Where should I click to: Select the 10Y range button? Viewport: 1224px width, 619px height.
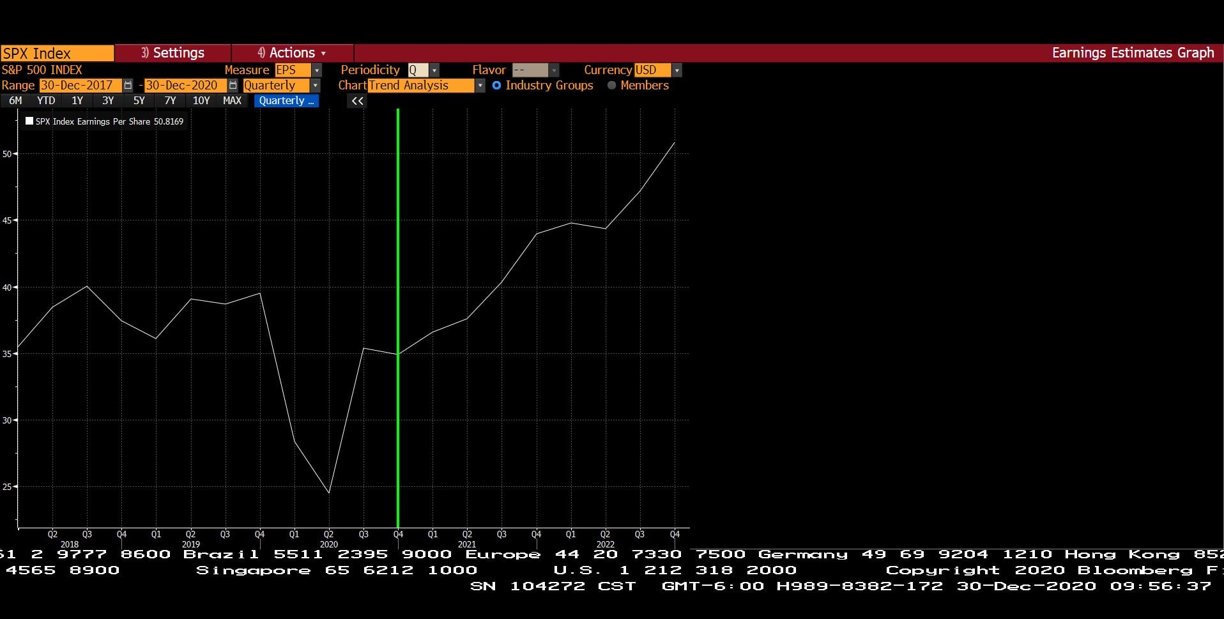(x=201, y=101)
